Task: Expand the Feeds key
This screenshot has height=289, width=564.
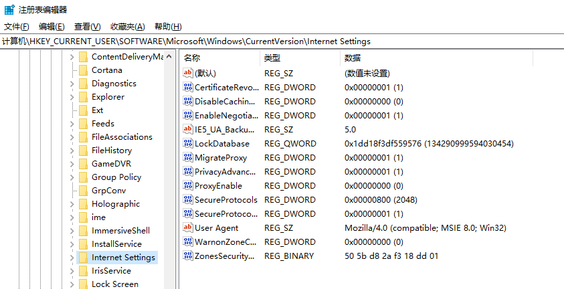Action: pyautogui.click(x=72, y=124)
